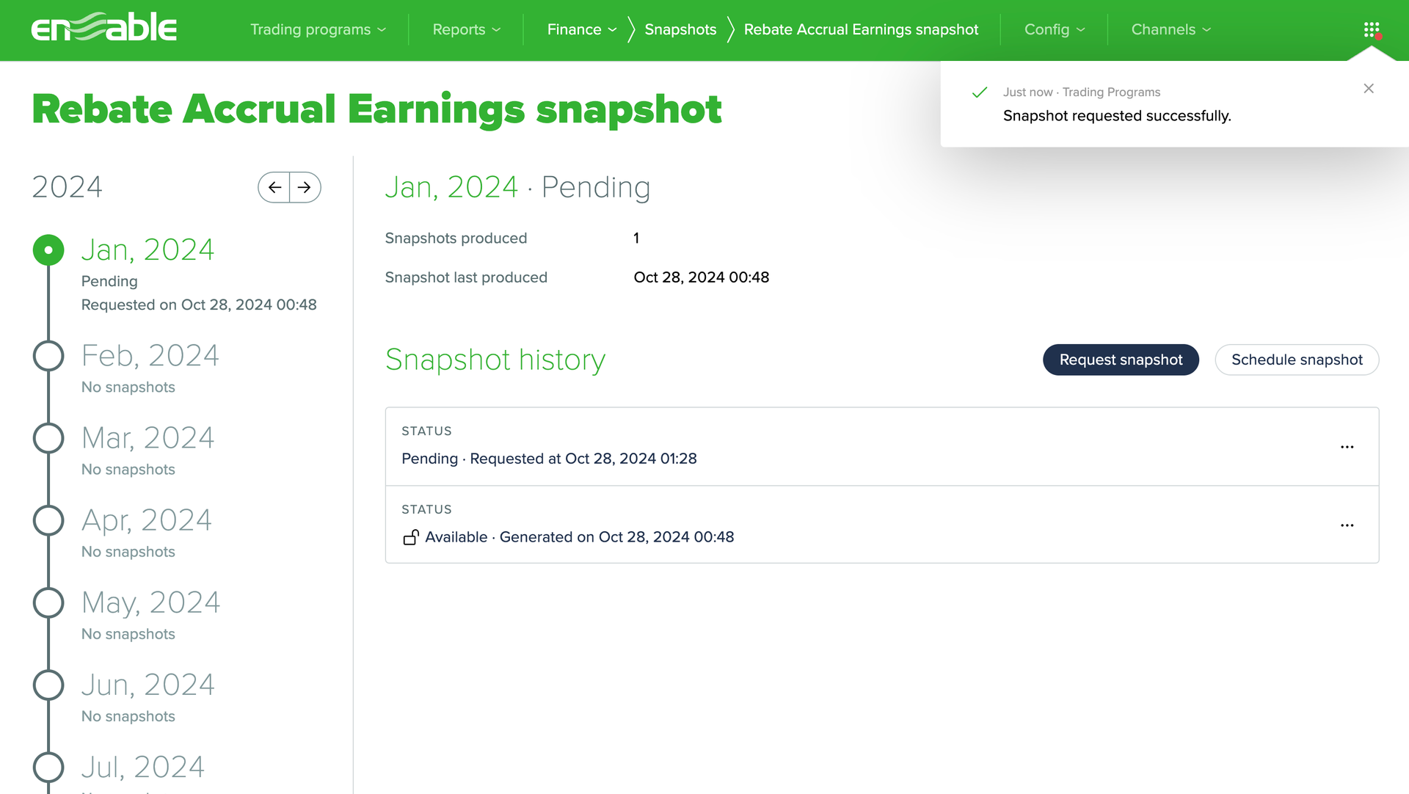Screen dimensions: 1409x794
Task: Dismiss the snapshot requested notification
Action: 1369,89
